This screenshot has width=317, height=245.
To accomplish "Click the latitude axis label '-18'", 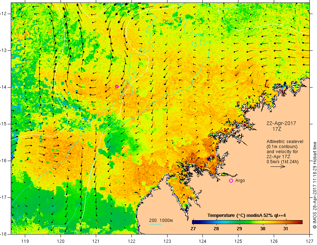I will [4, 234].
